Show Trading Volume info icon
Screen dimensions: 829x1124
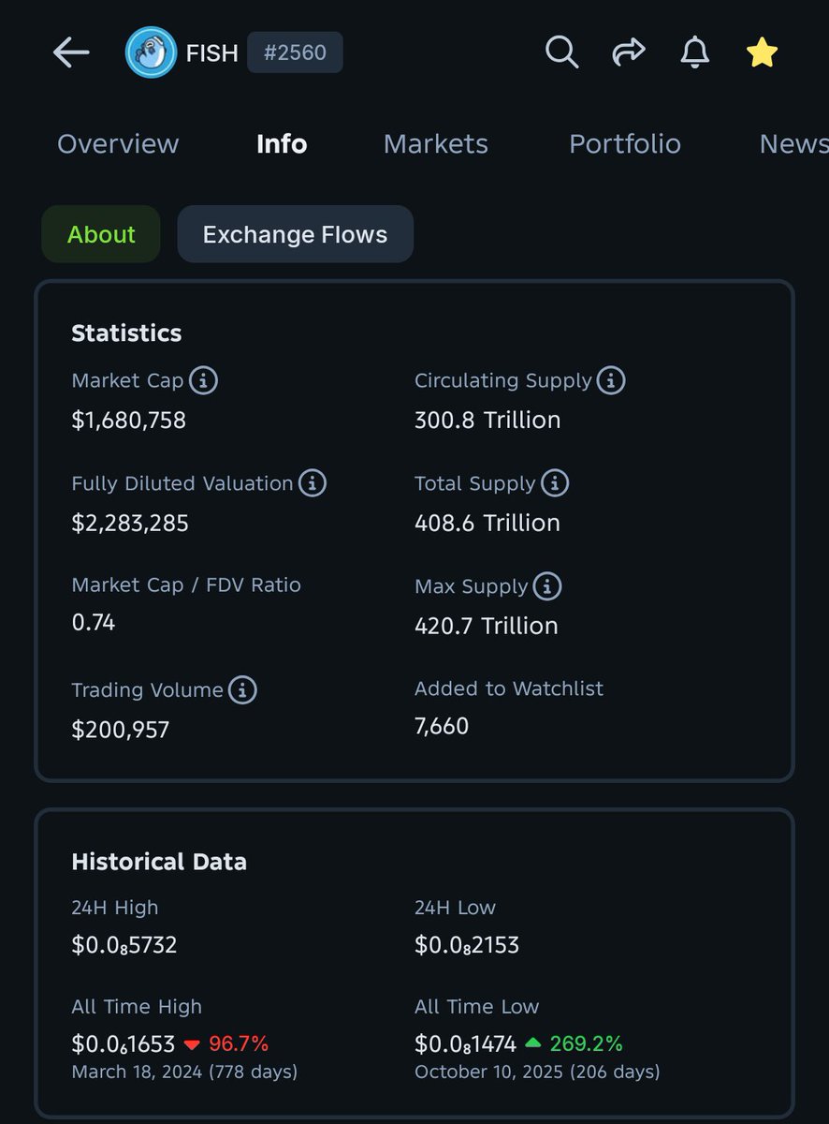(242, 690)
